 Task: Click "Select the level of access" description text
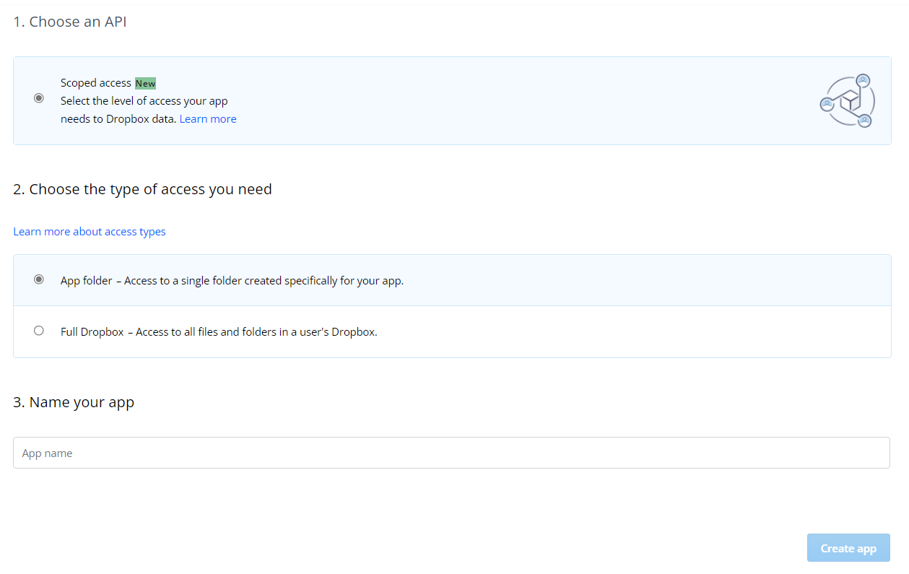point(144,101)
